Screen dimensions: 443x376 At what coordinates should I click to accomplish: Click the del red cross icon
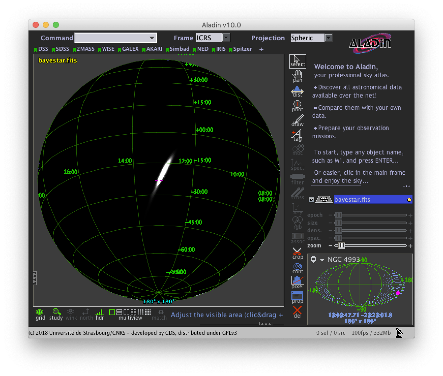pyautogui.click(x=297, y=312)
